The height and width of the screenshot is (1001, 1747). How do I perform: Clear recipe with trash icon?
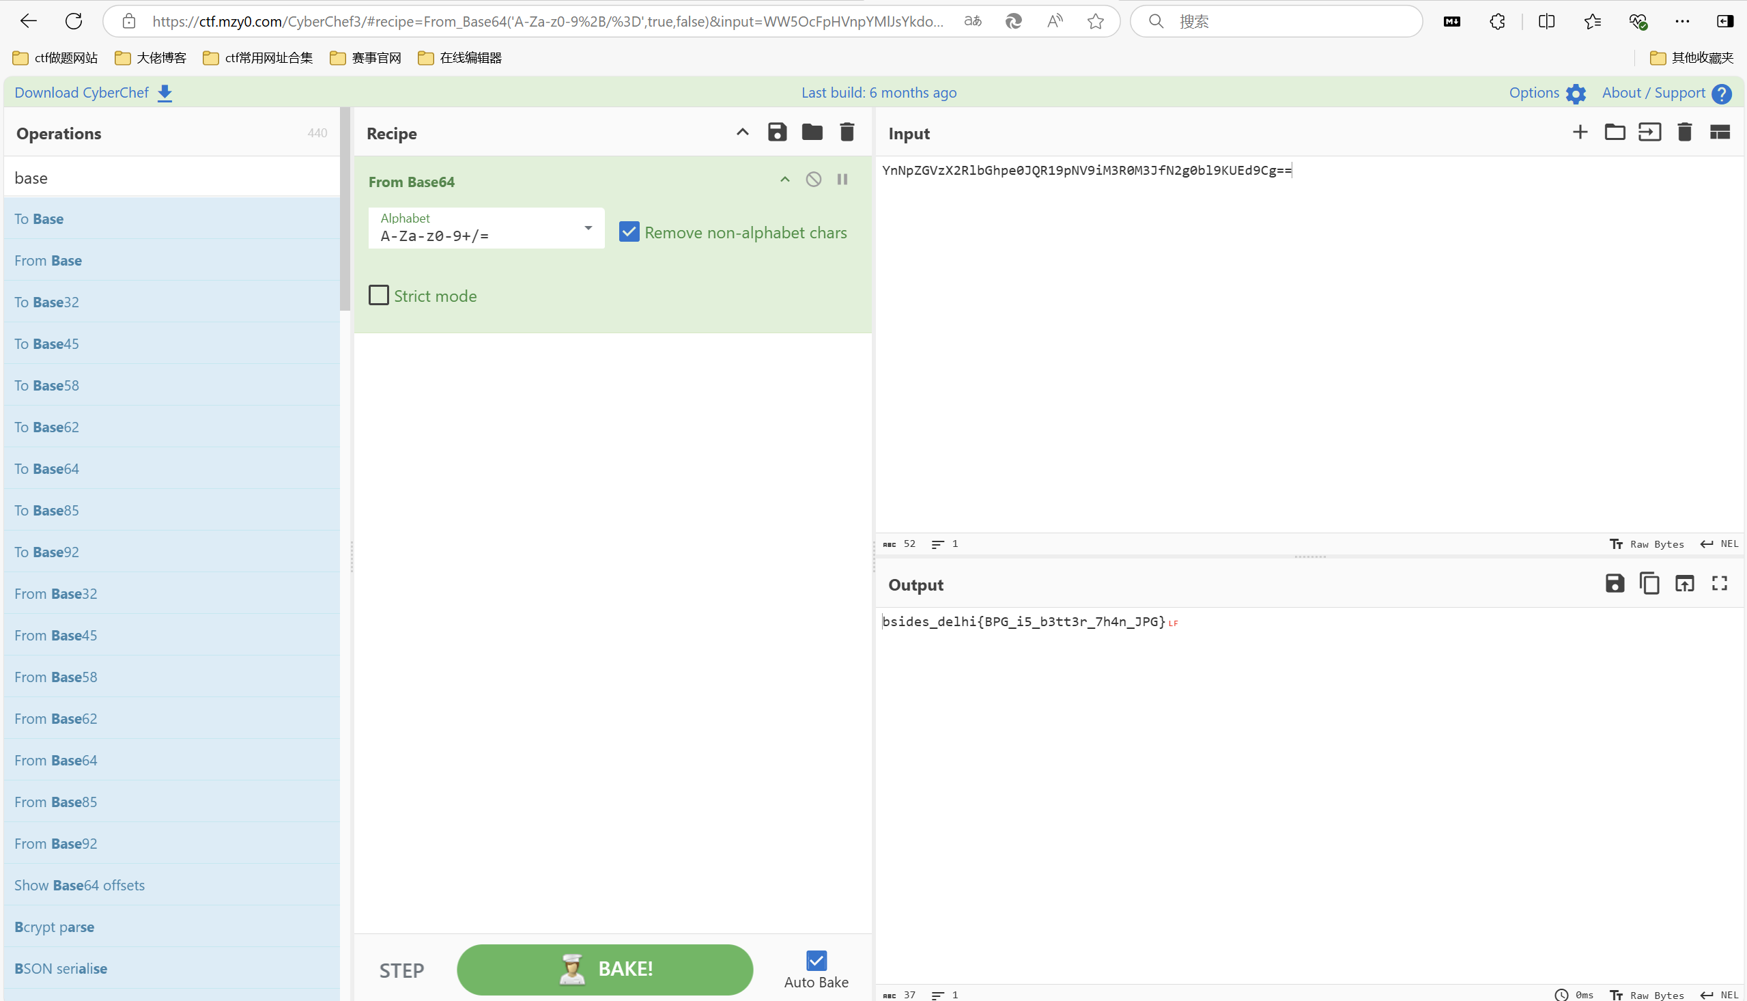click(x=847, y=132)
